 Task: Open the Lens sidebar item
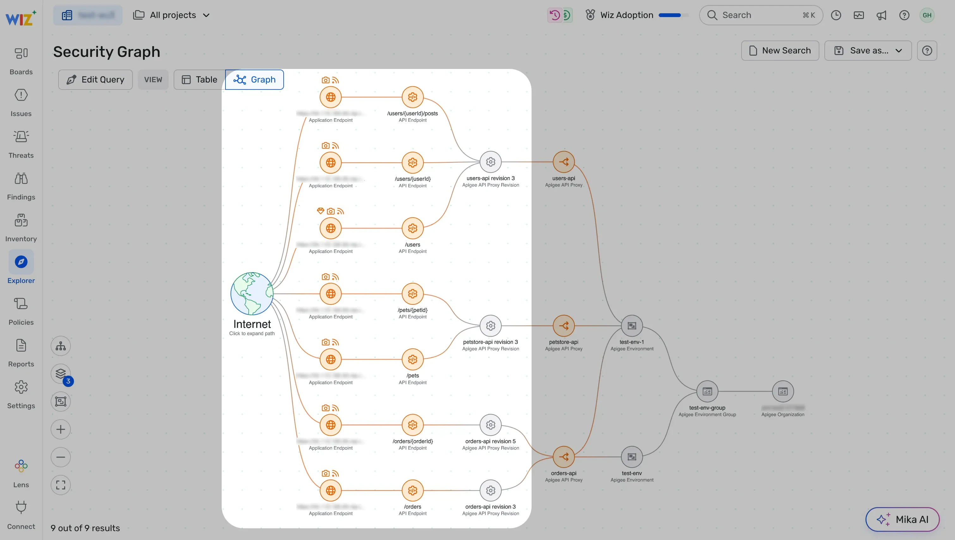pyautogui.click(x=21, y=474)
